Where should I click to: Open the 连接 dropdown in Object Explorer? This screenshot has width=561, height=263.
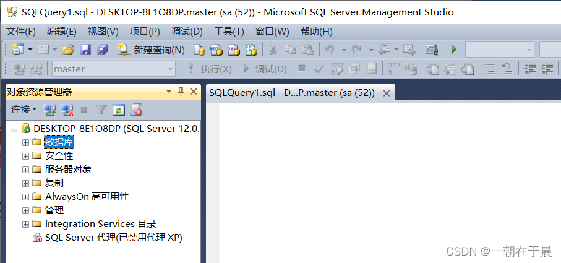24,110
